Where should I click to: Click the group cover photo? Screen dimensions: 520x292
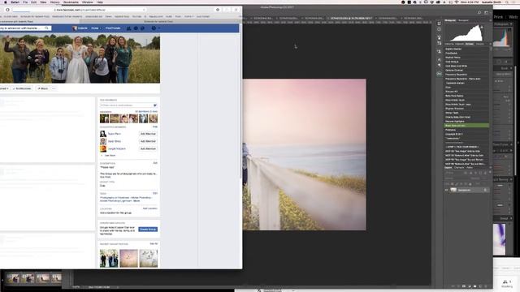tap(80, 58)
